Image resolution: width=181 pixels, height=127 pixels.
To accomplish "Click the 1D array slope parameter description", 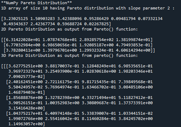I will pos(88,8).
